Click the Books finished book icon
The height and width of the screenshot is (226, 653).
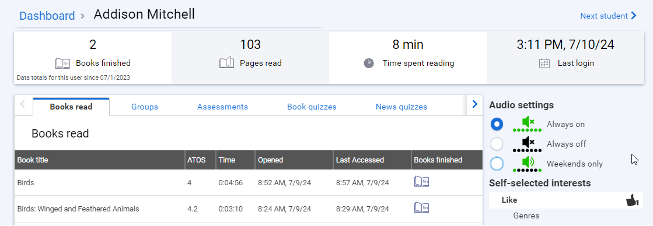(x=62, y=63)
